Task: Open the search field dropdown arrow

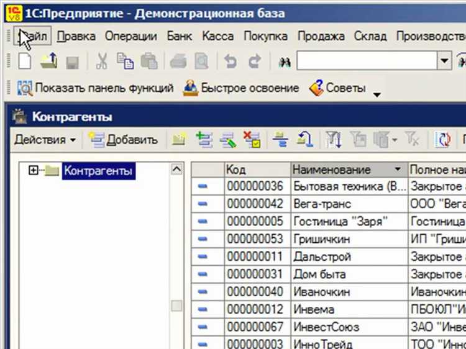Action: 444,61
